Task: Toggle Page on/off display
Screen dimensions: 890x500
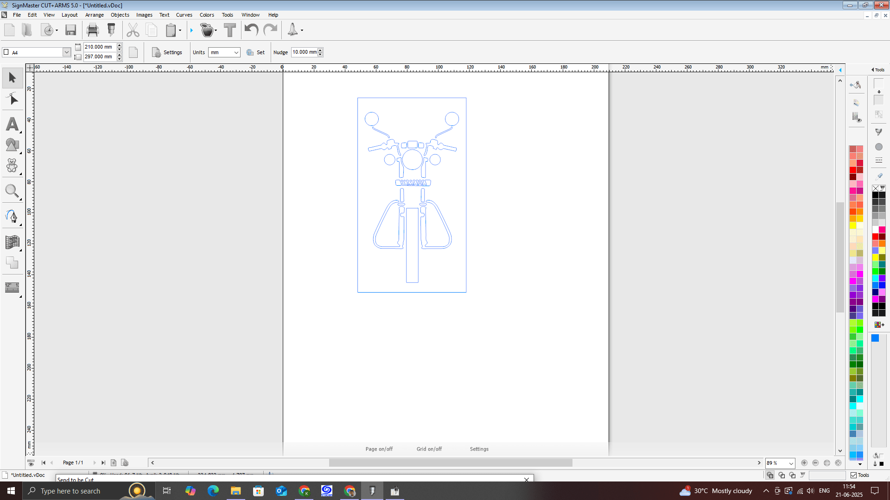Action: [379, 449]
